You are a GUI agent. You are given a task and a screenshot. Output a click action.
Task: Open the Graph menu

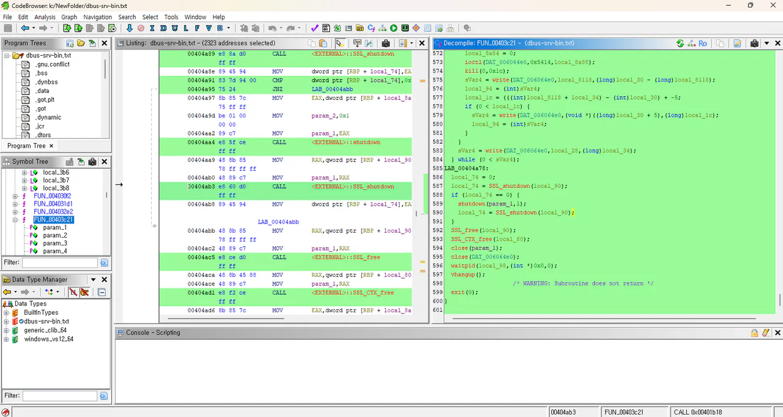click(69, 17)
